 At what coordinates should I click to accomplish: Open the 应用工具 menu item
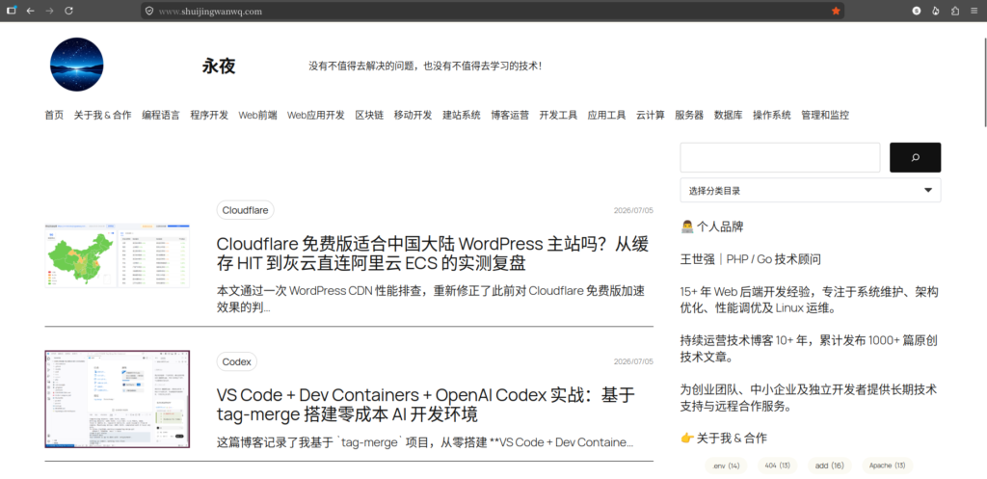click(607, 116)
